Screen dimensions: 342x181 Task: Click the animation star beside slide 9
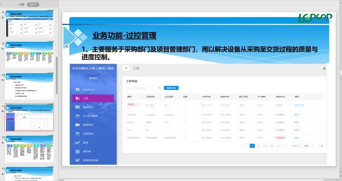(3, 48)
